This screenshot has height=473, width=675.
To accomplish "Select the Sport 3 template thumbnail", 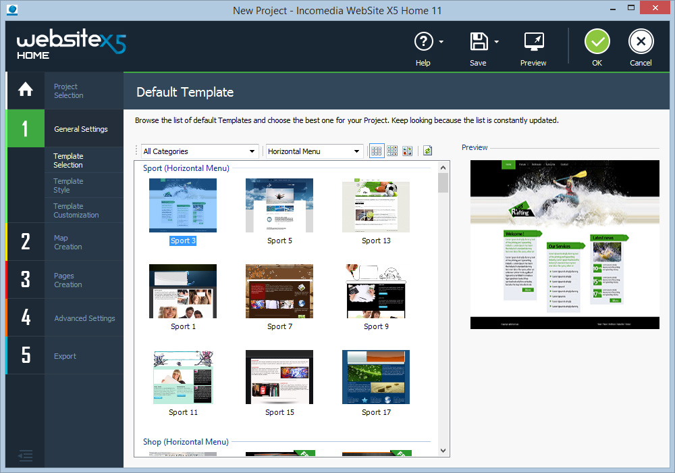I will [x=183, y=205].
